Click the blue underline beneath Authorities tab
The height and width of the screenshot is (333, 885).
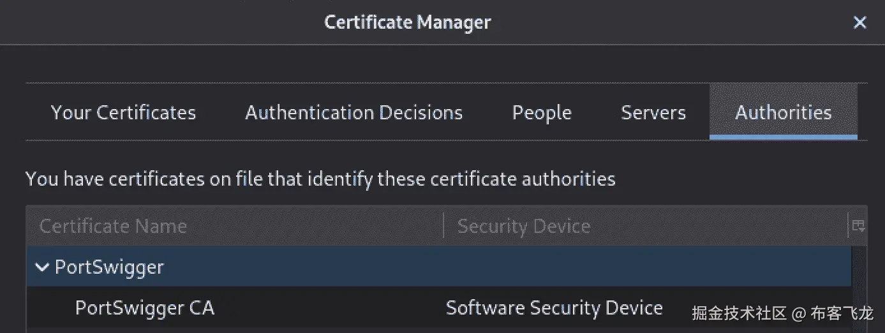pos(783,137)
